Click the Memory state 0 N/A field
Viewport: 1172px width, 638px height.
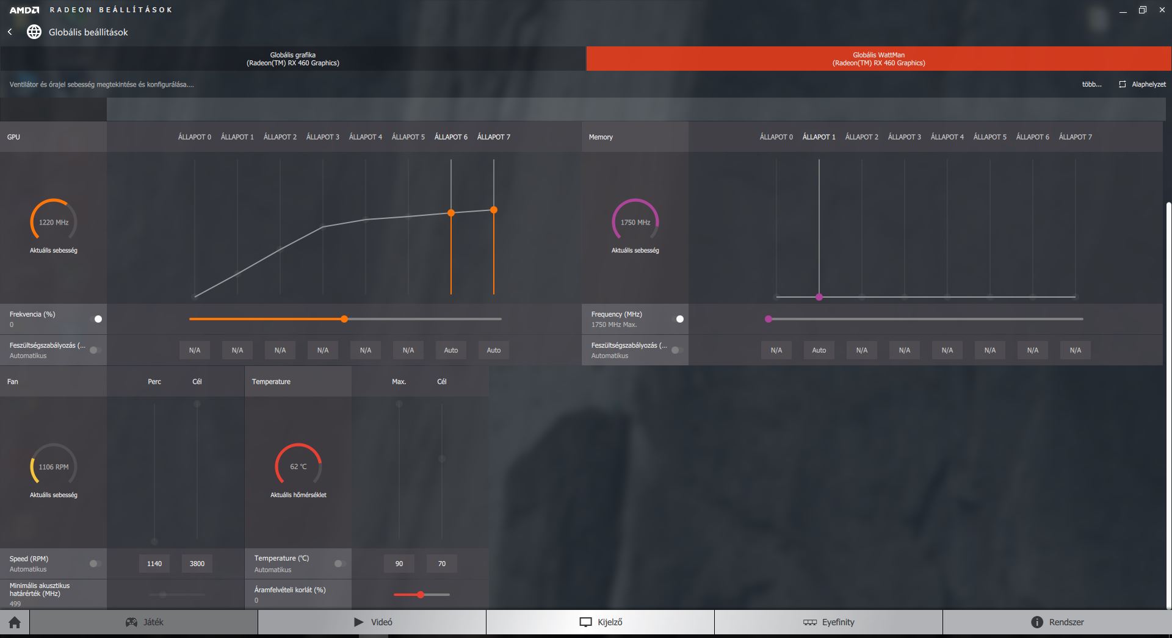pyautogui.click(x=776, y=350)
